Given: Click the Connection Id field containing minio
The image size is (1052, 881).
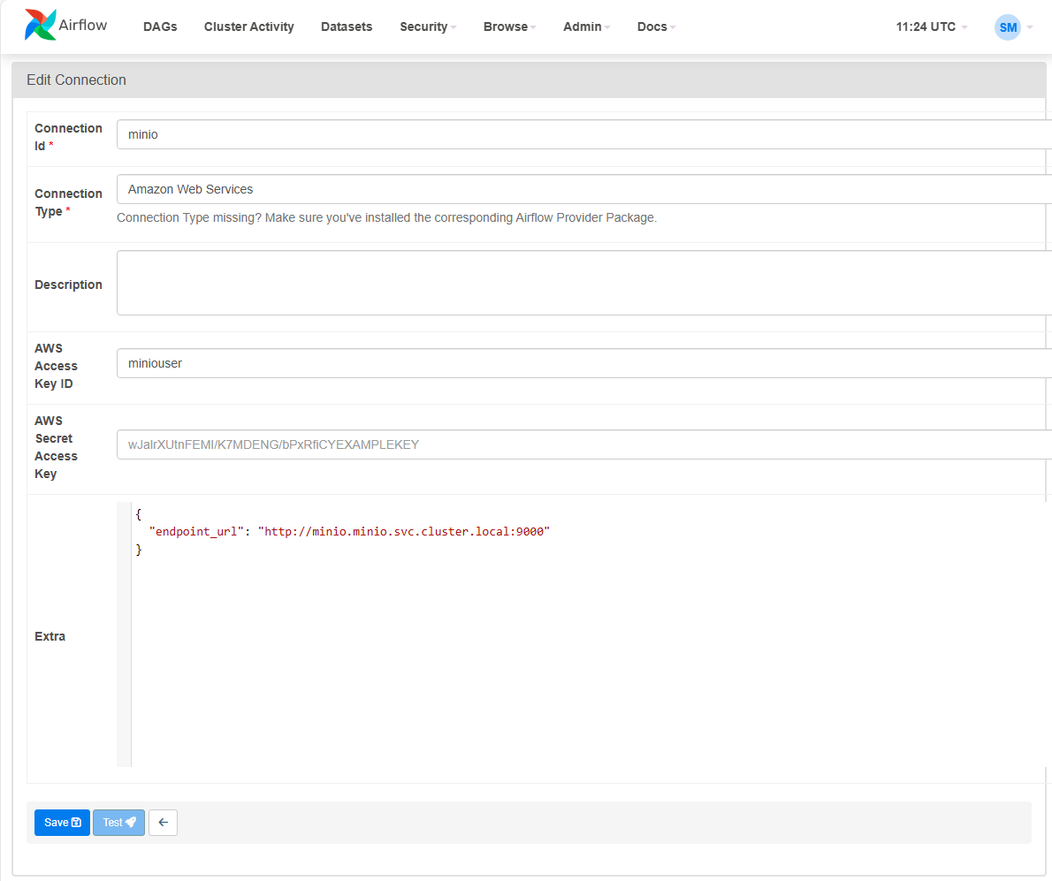Looking at the screenshot, I should click(583, 134).
